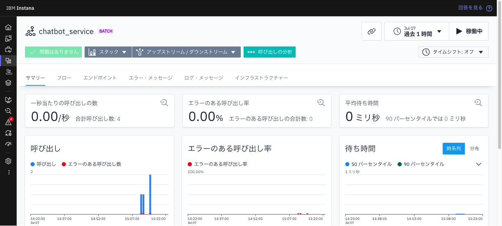
Task: Open the service levels gauge sidebar icon
Action: point(8,144)
